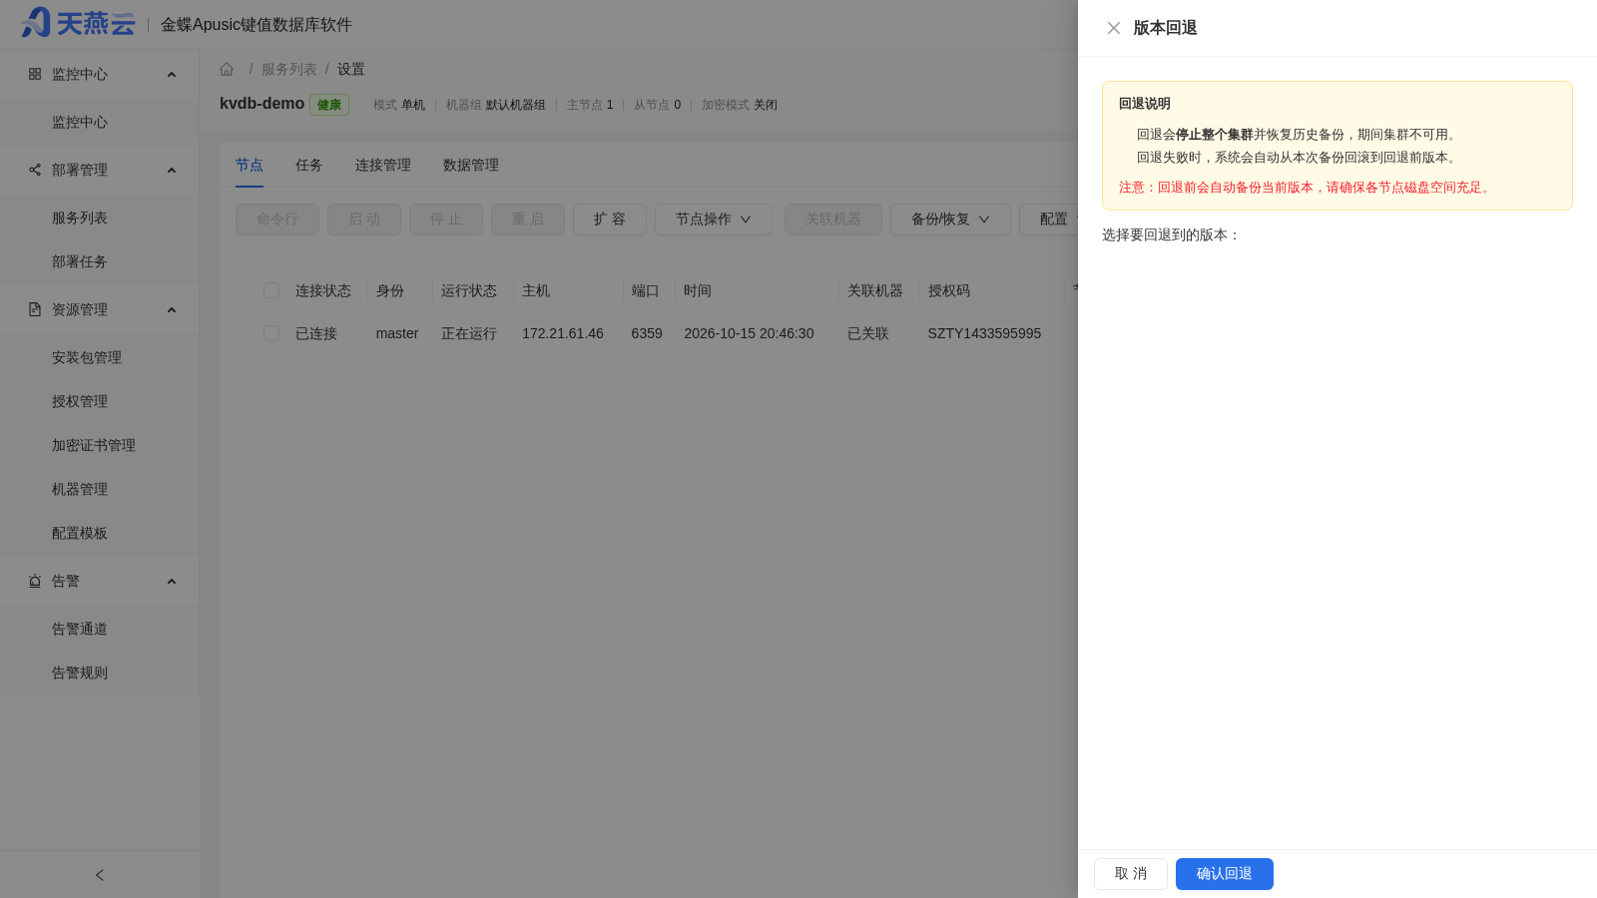
Task: Open the 服务列表 sidebar item
Action: (x=100, y=218)
